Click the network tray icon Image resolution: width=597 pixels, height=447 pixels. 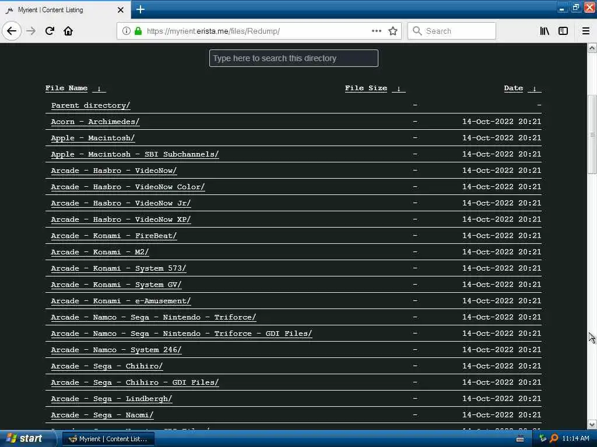coord(543,439)
